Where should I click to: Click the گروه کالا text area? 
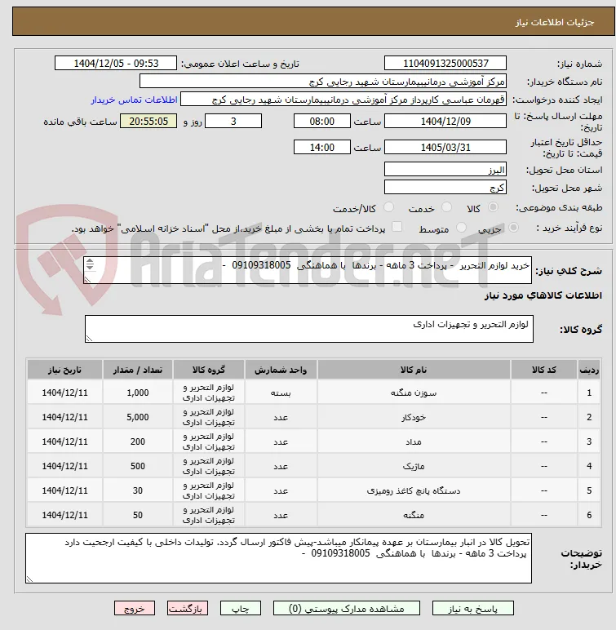pos(309,329)
